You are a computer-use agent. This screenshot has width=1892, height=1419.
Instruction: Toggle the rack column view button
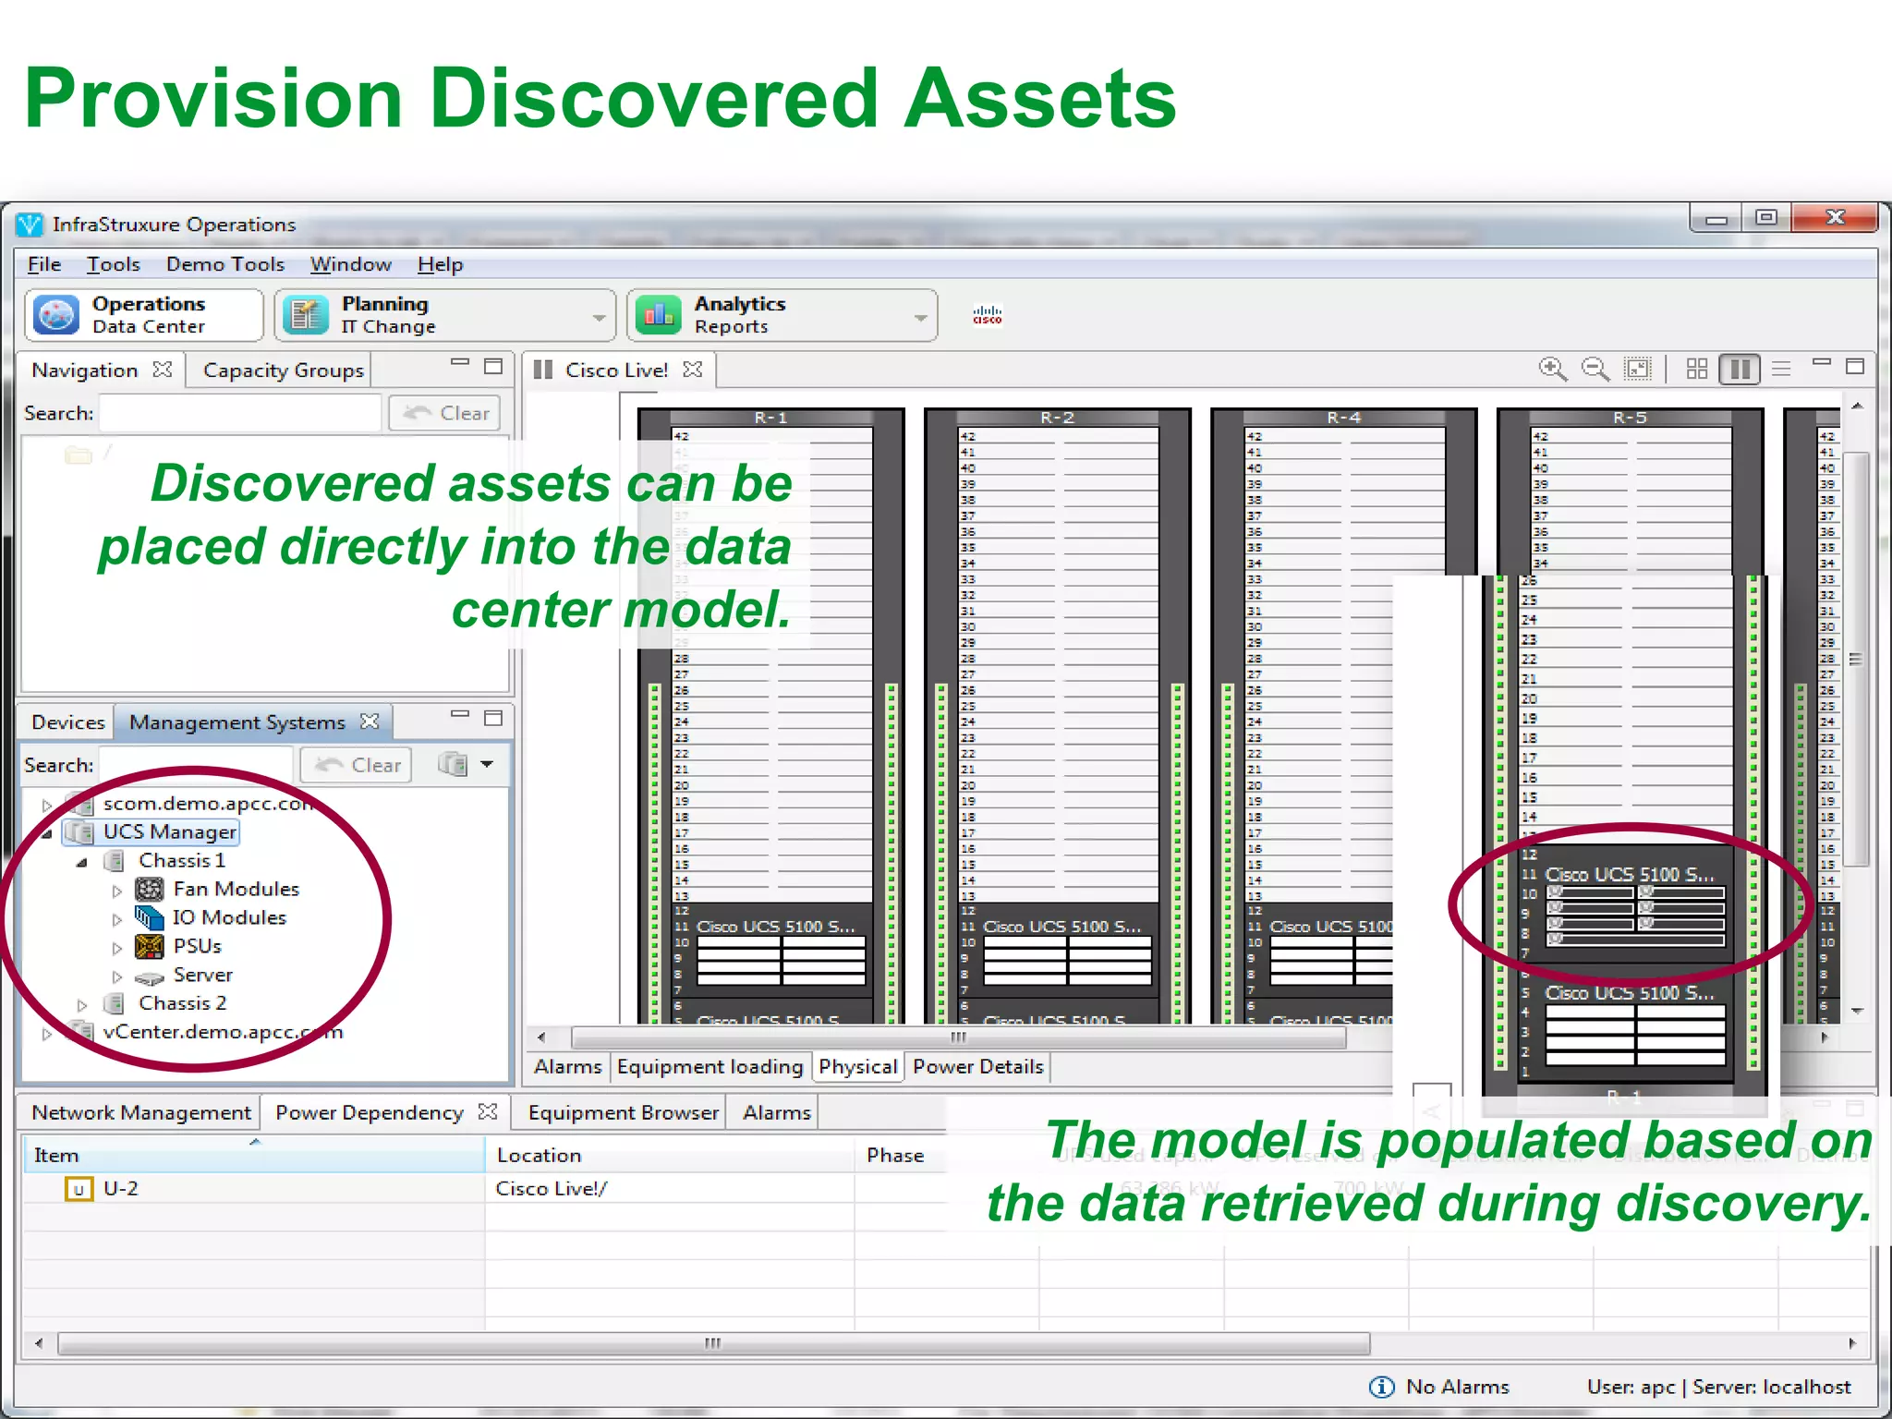(x=1740, y=370)
